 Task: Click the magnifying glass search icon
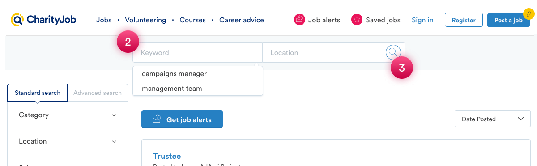pyautogui.click(x=392, y=52)
